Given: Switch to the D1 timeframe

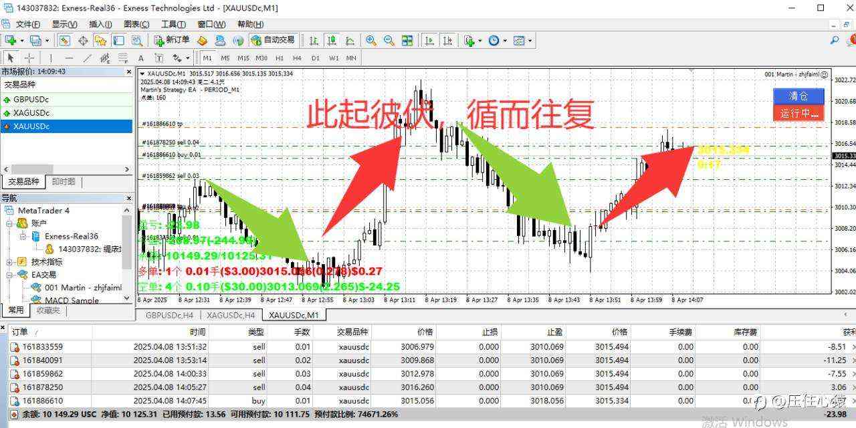Looking at the screenshot, I should tap(316, 58).
